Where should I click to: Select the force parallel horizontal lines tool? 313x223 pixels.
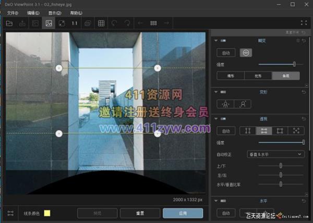[x=264, y=131]
